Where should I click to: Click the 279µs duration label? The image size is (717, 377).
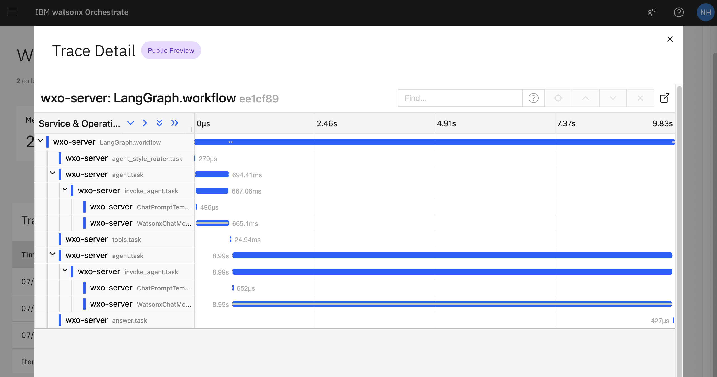pos(208,159)
